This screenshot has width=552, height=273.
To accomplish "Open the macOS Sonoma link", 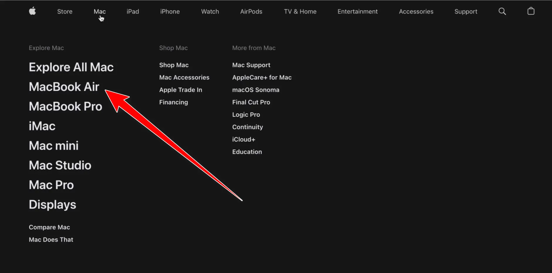I will point(255,90).
